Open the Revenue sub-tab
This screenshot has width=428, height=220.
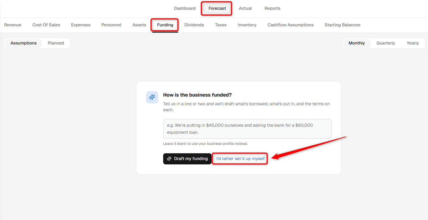tap(13, 25)
